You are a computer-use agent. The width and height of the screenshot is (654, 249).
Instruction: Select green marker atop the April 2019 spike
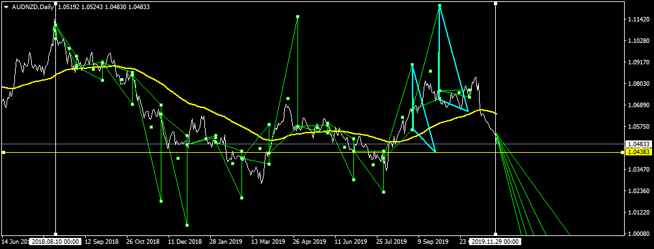(298, 17)
